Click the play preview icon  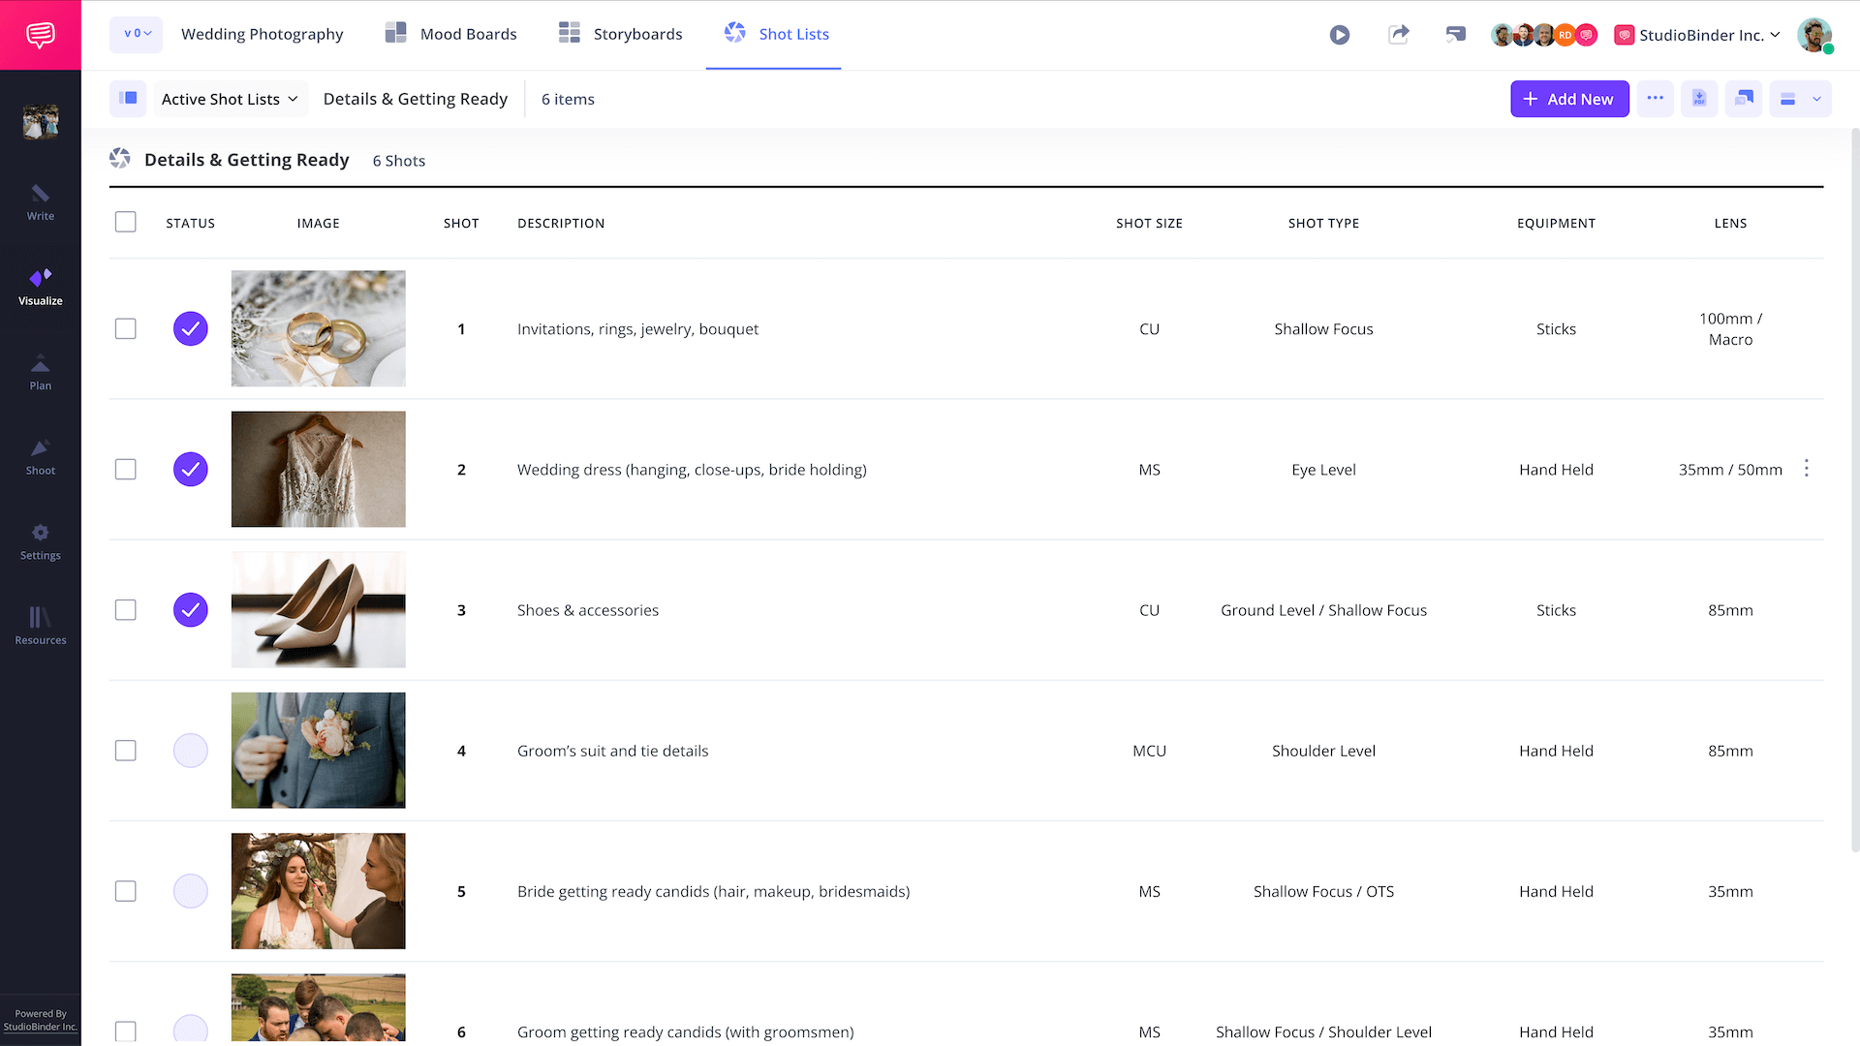1340,35
